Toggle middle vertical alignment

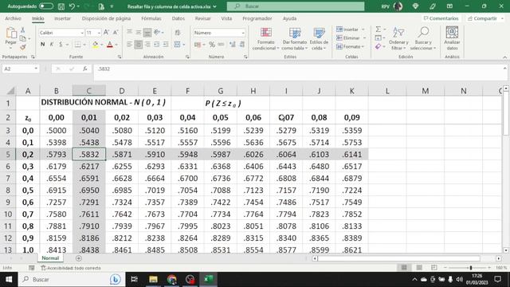(x=138, y=32)
